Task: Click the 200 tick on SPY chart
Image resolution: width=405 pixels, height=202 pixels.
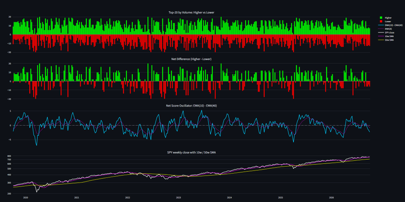Action: (9, 193)
